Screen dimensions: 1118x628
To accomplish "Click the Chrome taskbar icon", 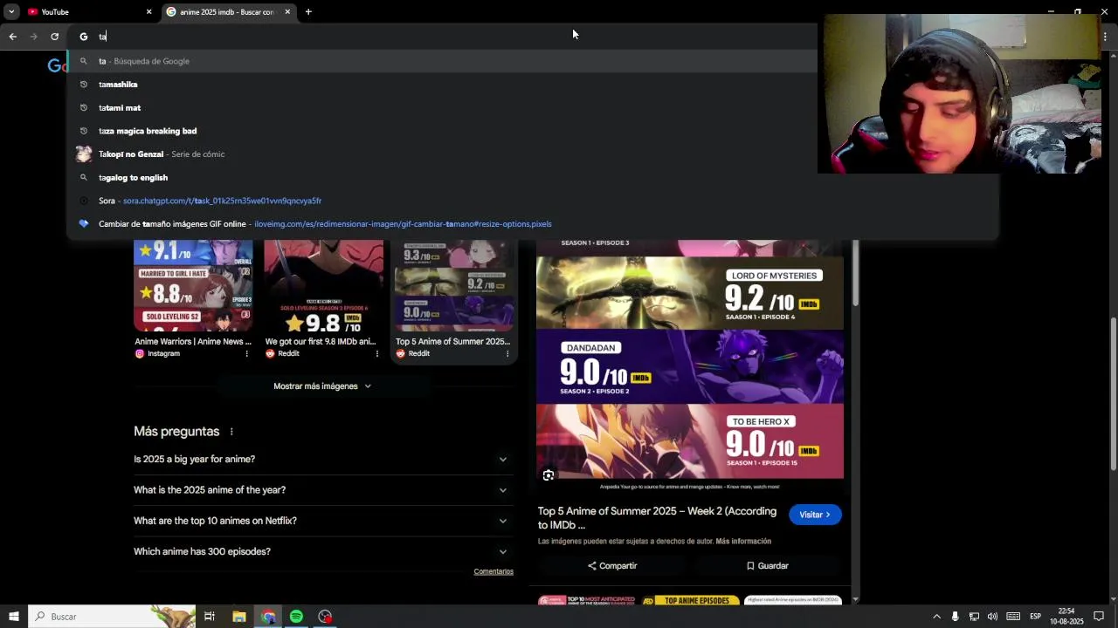I will [x=268, y=617].
